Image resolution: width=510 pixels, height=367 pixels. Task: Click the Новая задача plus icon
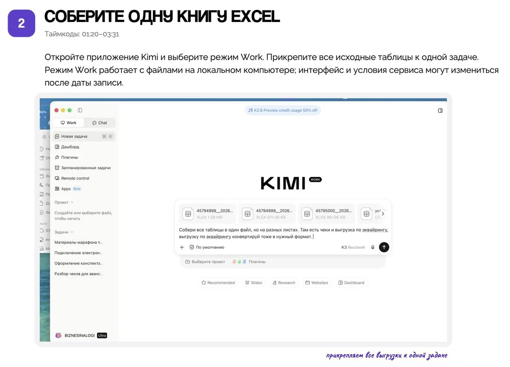point(57,136)
